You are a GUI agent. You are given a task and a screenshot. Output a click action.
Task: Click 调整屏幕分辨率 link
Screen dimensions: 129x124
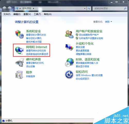[x=84, y=54]
